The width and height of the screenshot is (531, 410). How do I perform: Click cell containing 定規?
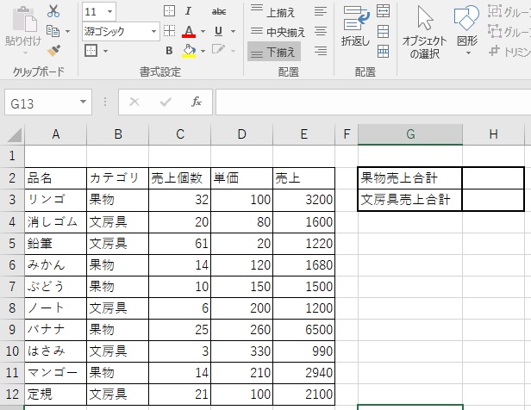[x=55, y=394]
